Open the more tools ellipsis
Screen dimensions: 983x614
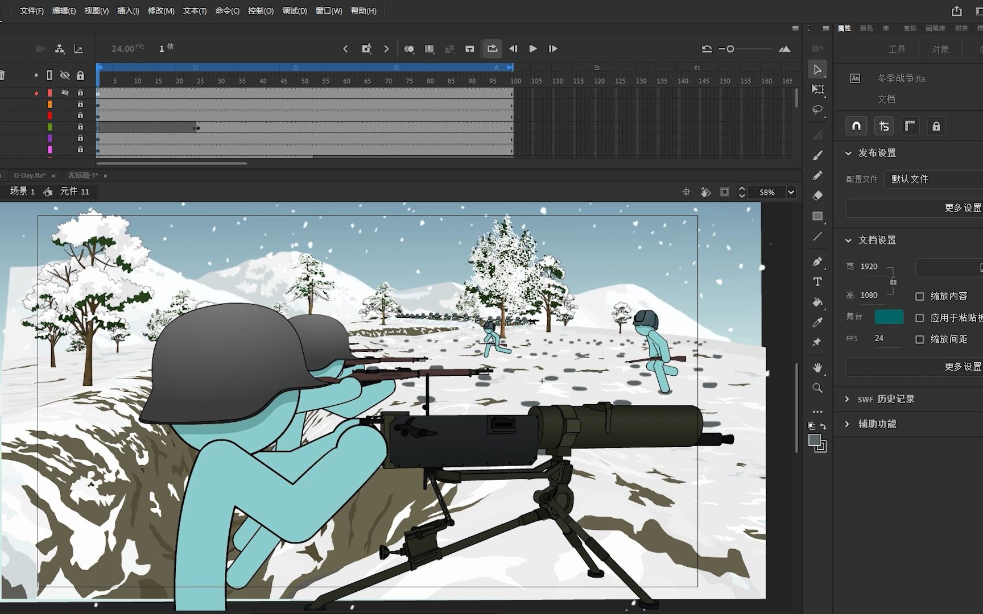click(x=817, y=412)
